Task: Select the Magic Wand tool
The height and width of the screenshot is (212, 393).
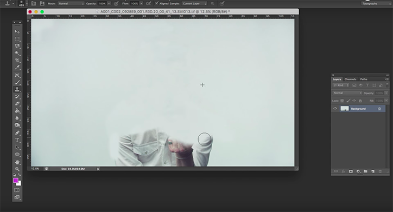Action: tap(17, 53)
